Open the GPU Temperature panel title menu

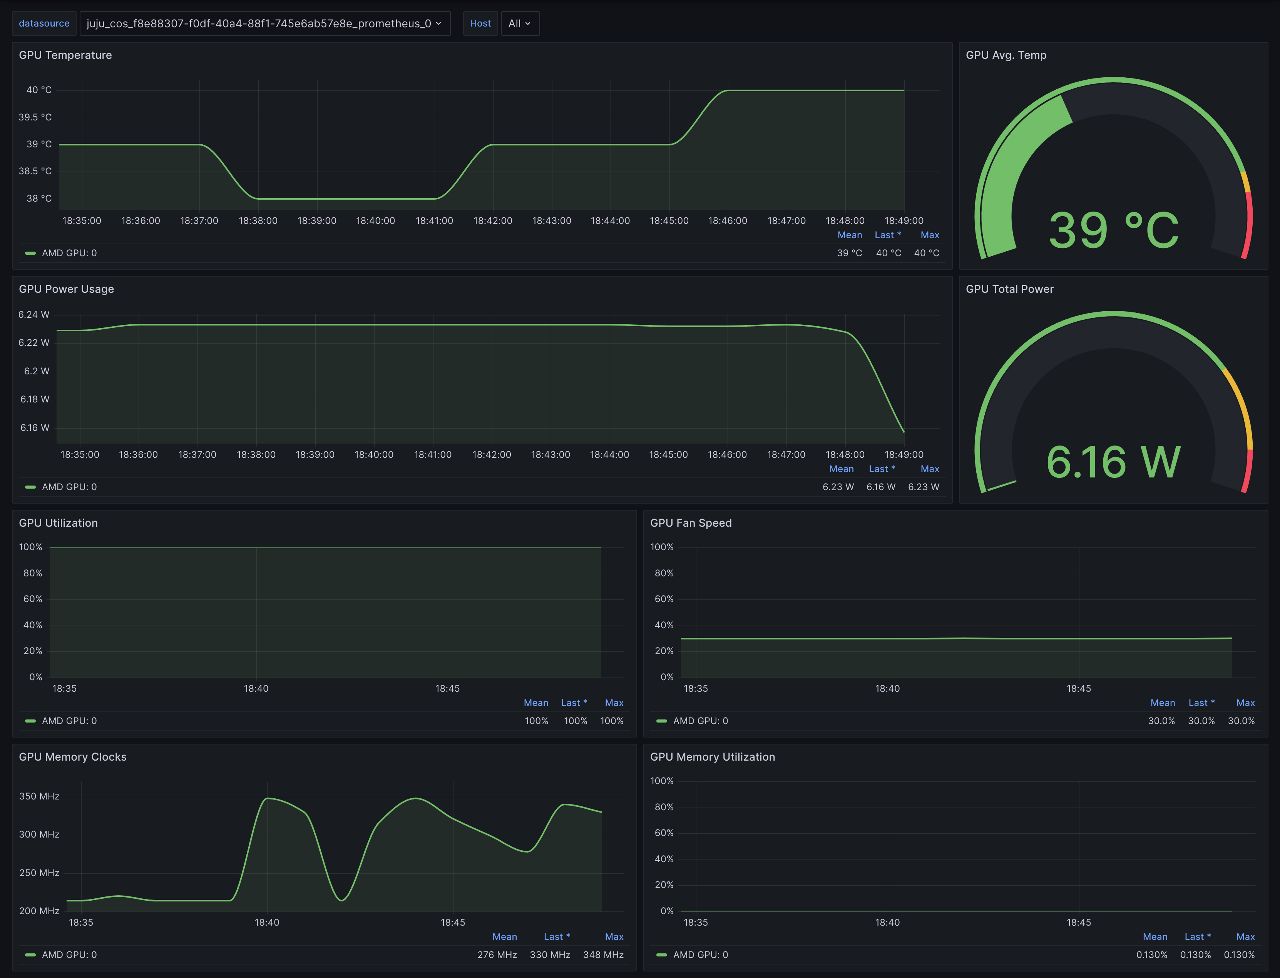coord(65,55)
